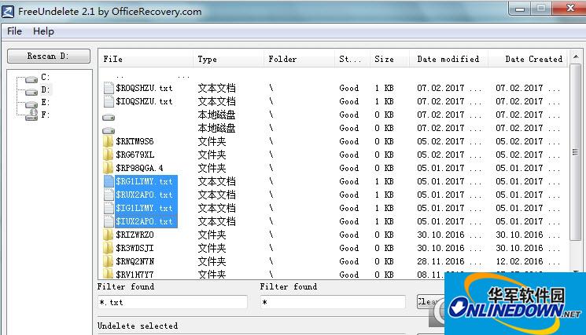Viewport: 586px width, 335px height.
Task: Sort by the File column header
Action: (x=146, y=59)
